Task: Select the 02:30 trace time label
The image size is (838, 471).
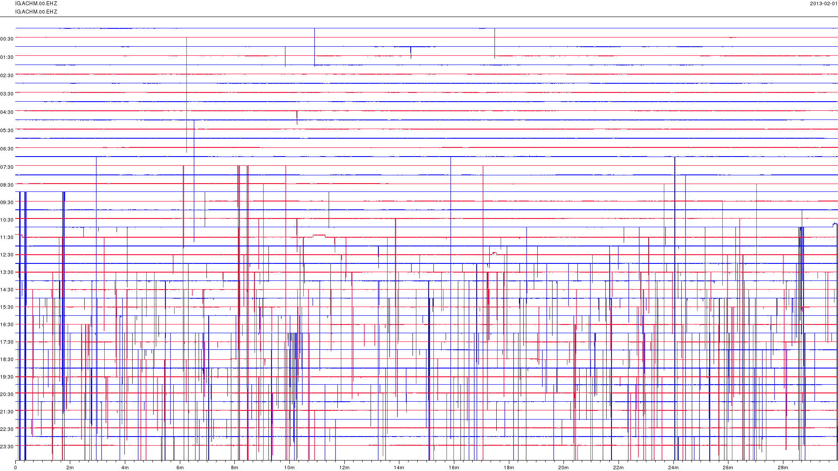Action: tap(7, 75)
